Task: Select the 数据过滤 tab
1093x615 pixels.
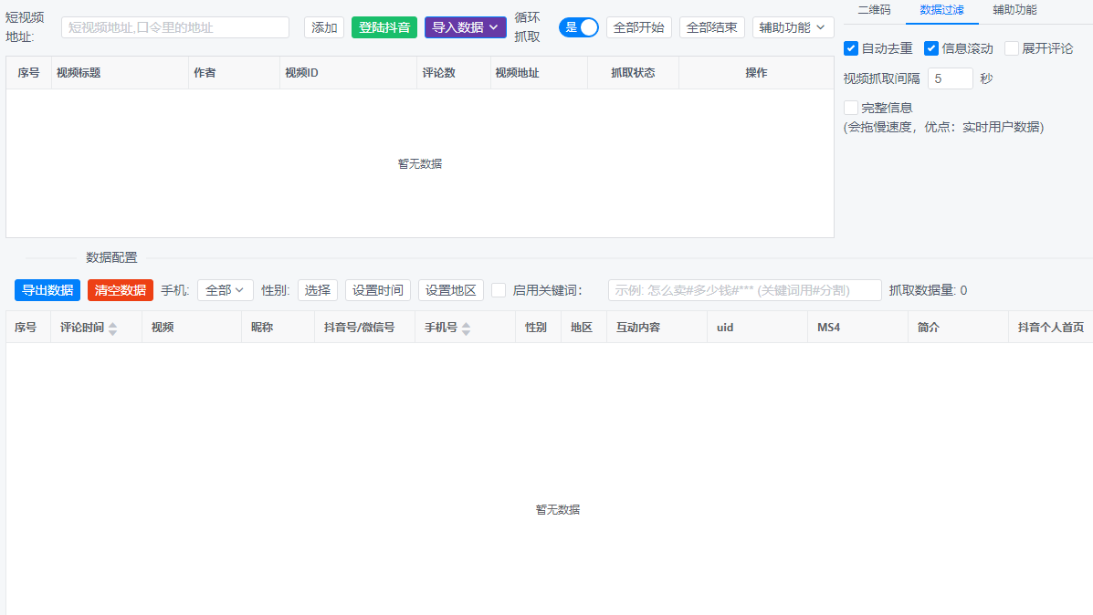Action: pos(941,10)
